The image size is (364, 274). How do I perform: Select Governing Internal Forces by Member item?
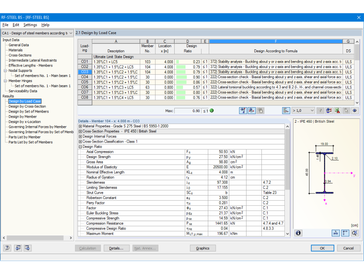coord(37,127)
